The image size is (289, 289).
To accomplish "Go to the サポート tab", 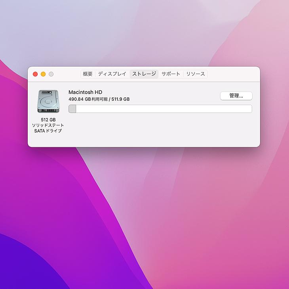I will [x=171, y=74].
